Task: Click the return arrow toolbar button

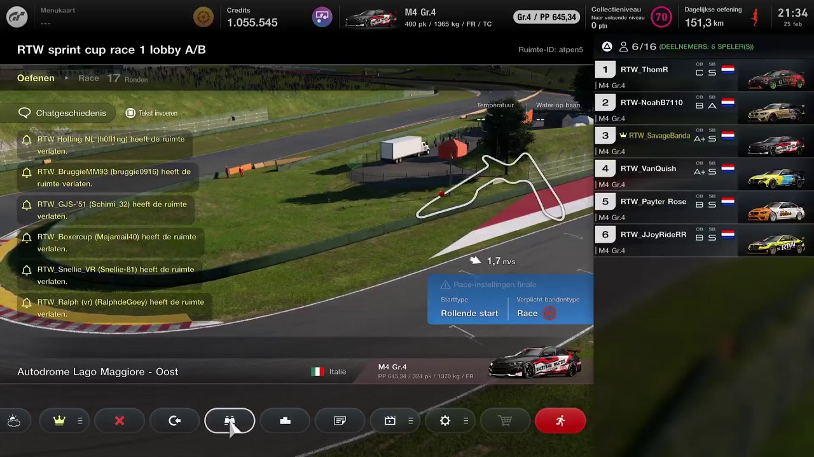Action: [x=175, y=421]
